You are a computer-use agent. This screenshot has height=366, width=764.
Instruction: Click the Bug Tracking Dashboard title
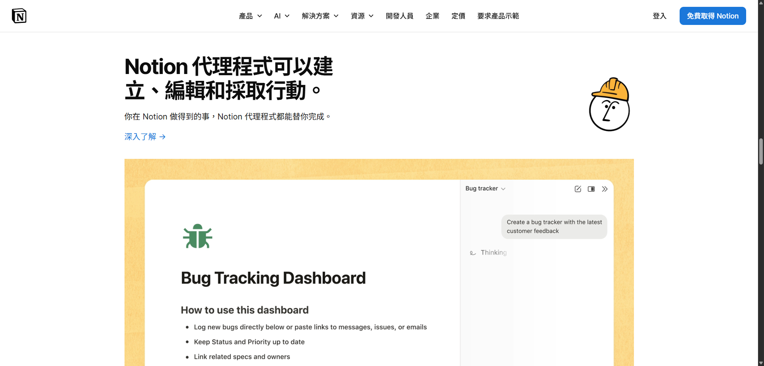coord(273,278)
